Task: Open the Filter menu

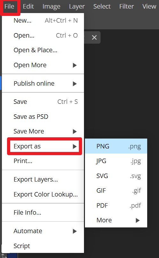Action: (x=126, y=7)
